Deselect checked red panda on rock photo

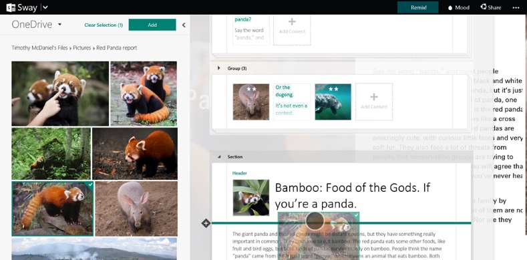[x=53, y=209]
